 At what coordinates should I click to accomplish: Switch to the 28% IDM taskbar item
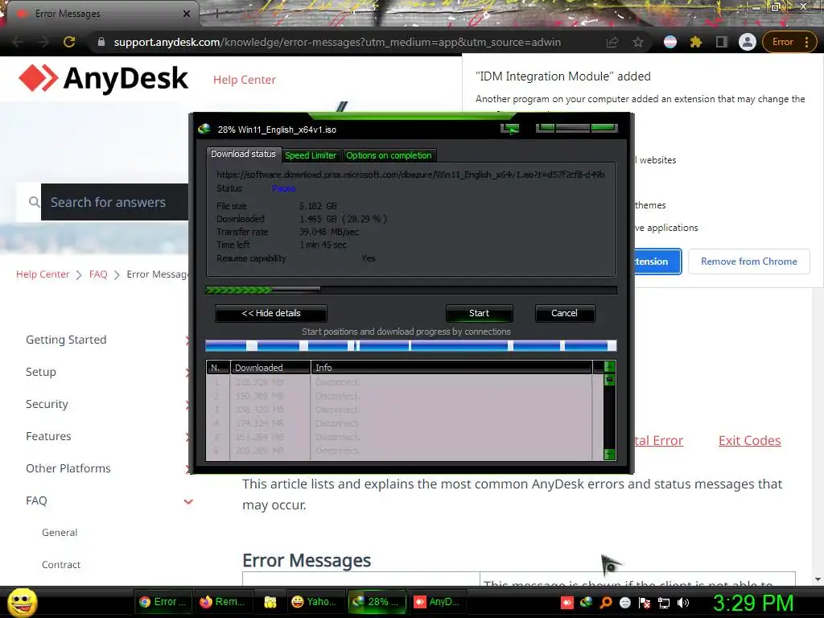(376, 602)
